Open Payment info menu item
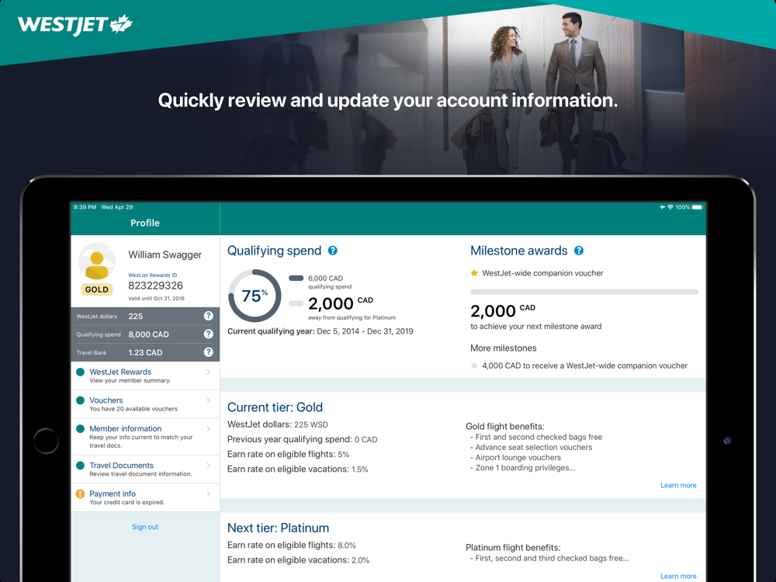The image size is (776, 582). [x=146, y=497]
